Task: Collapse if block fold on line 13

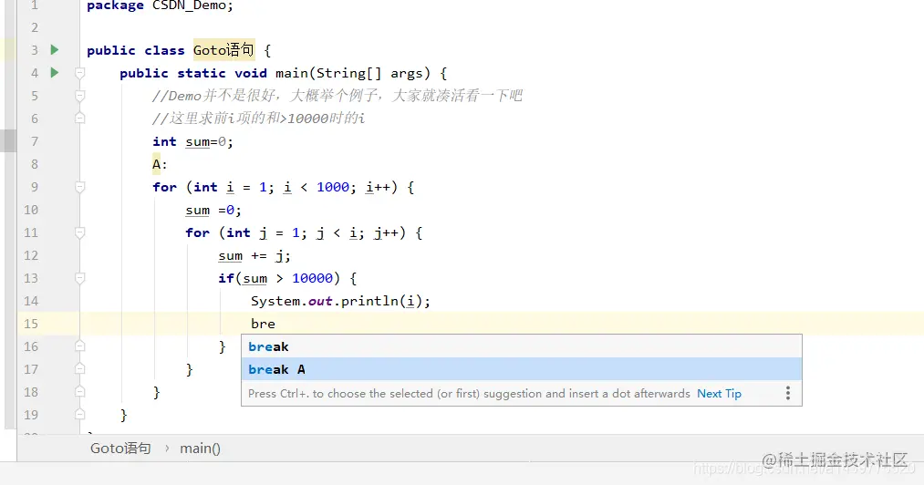Action: 79,278
